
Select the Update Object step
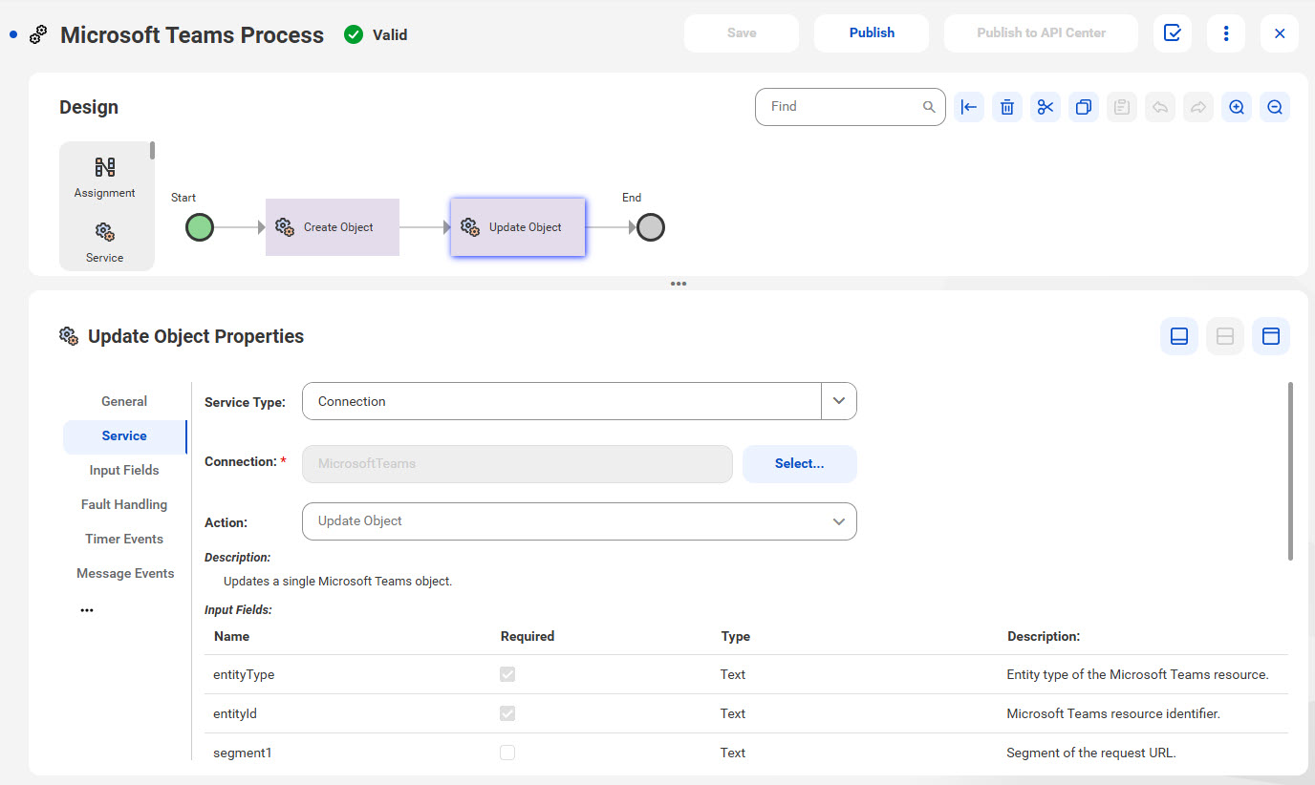[518, 227]
